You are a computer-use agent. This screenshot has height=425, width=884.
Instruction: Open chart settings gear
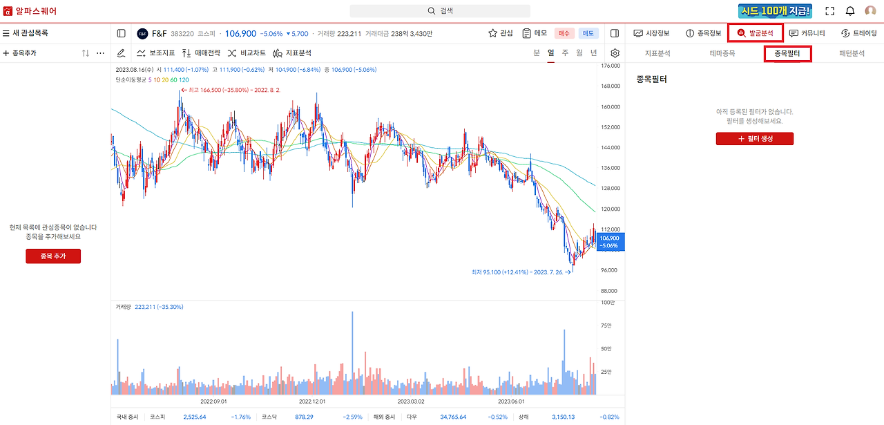[615, 53]
